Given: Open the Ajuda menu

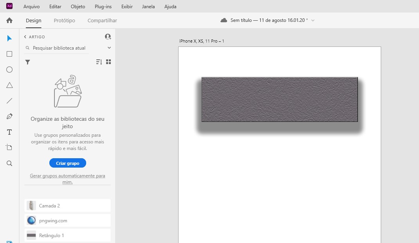Looking at the screenshot, I should click(170, 6).
